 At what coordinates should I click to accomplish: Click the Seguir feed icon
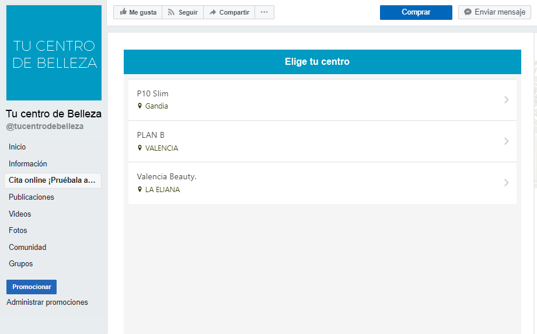[x=171, y=12]
